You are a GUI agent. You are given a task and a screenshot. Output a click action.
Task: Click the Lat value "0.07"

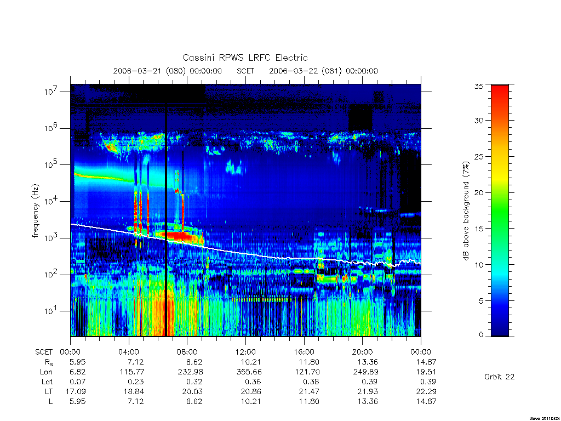point(77,382)
